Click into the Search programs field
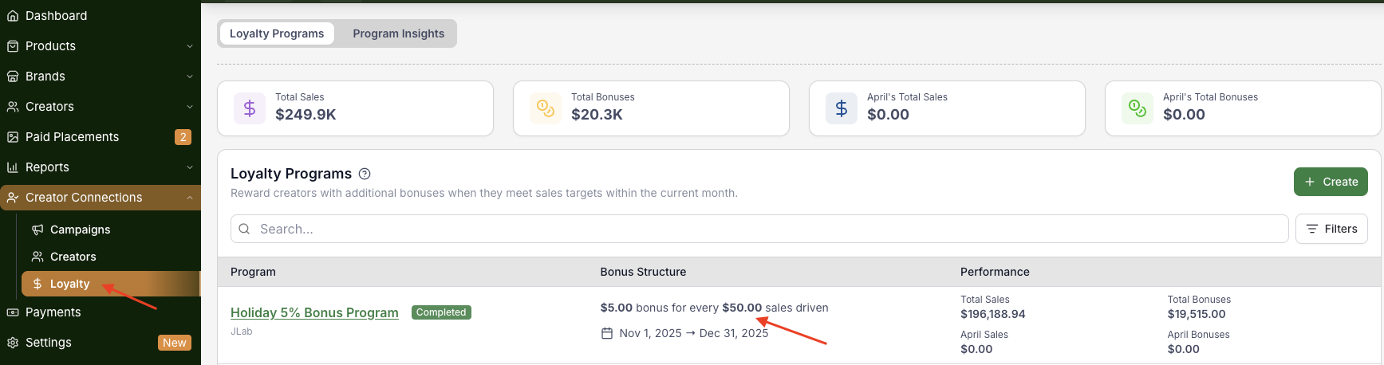1384x365 pixels. 758,229
